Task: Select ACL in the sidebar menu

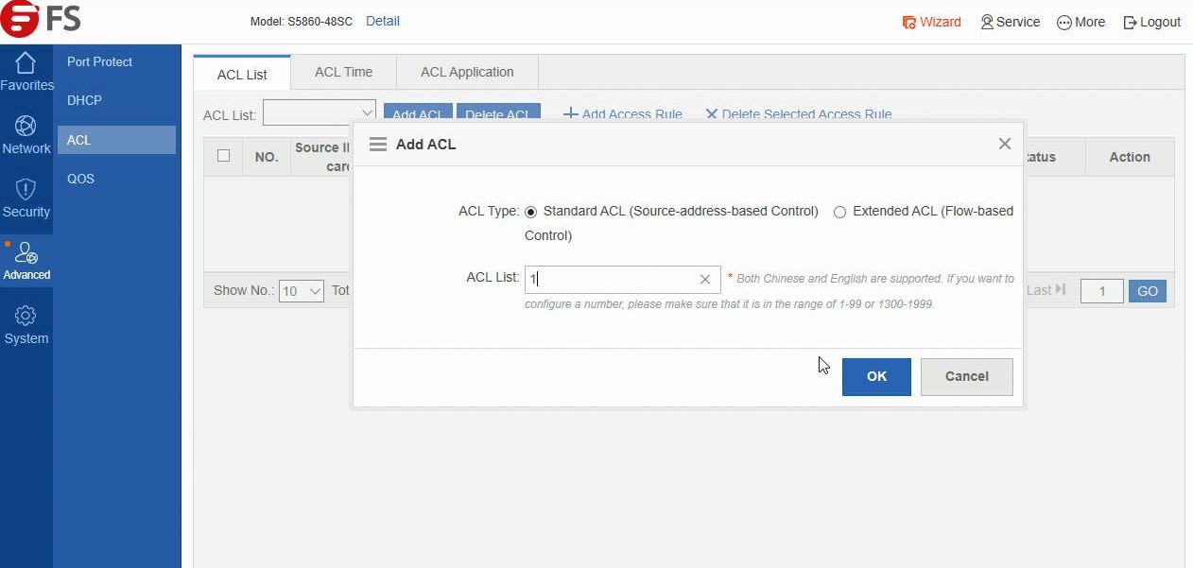Action: point(116,140)
